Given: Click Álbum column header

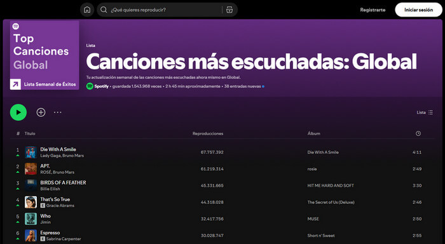Looking at the screenshot, I should [314, 133].
